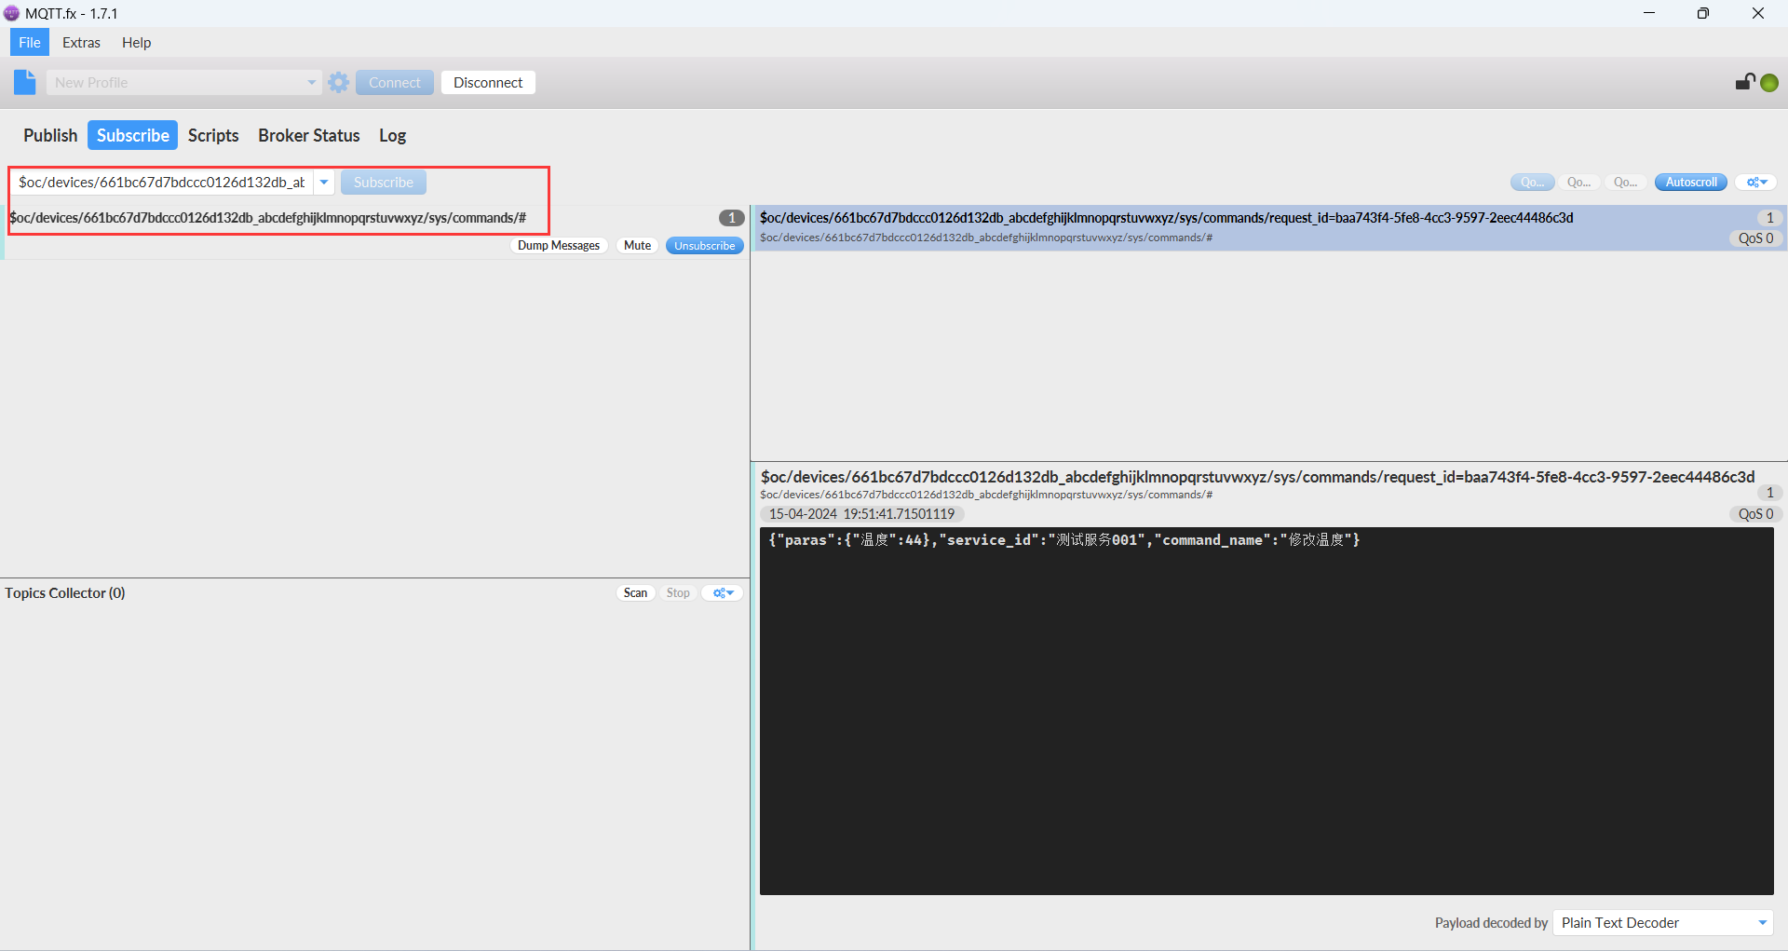Start Scan in Topics Collector

(x=635, y=592)
